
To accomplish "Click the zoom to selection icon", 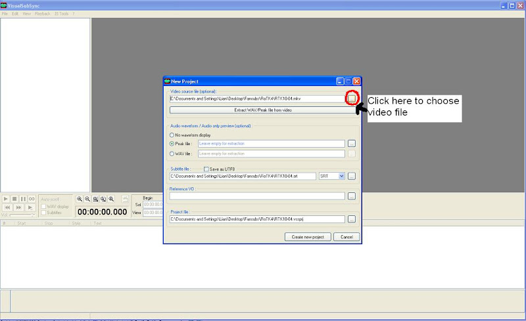I will tap(95, 199).
